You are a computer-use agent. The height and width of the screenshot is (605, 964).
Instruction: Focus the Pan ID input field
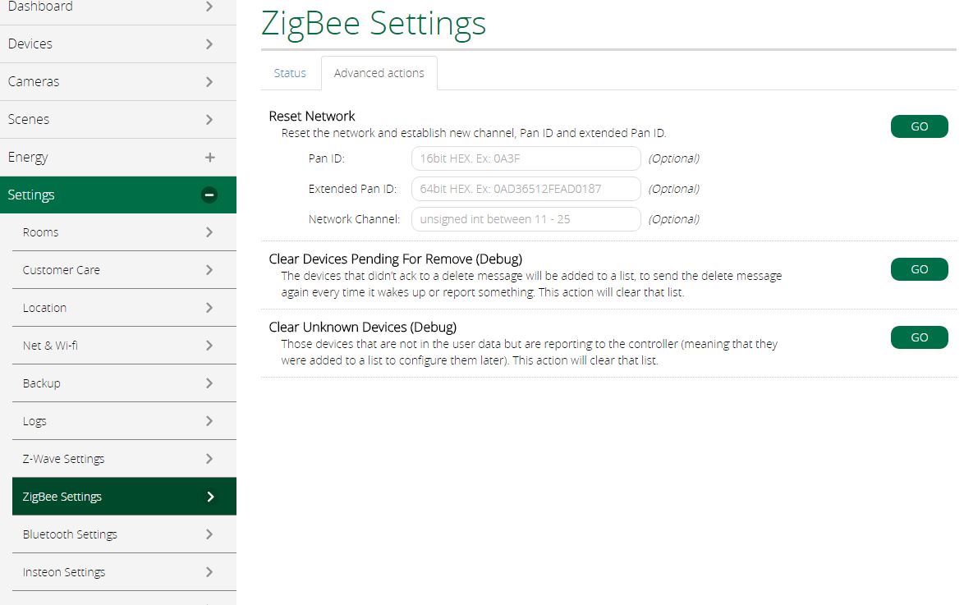(x=526, y=158)
